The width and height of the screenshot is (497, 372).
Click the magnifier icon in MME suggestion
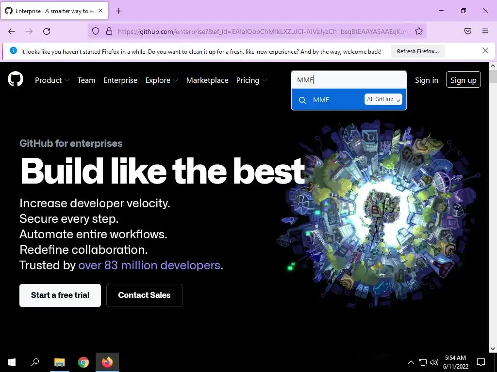point(302,100)
